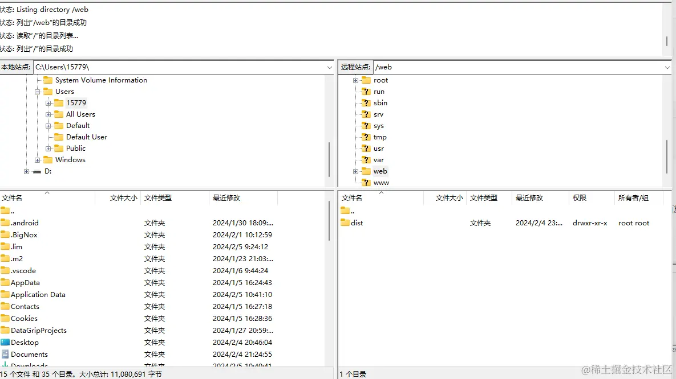Sort local files by 文件大小 column
The width and height of the screenshot is (676, 379).
[x=118, y=198]
